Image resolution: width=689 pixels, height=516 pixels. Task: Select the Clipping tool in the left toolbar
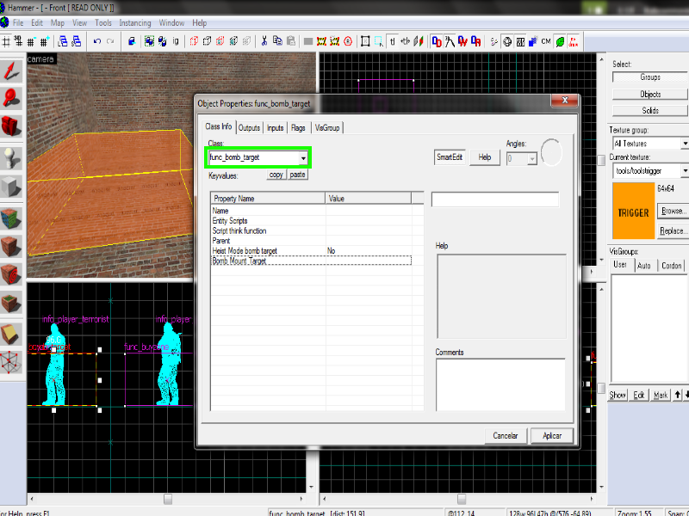[12, 335]
